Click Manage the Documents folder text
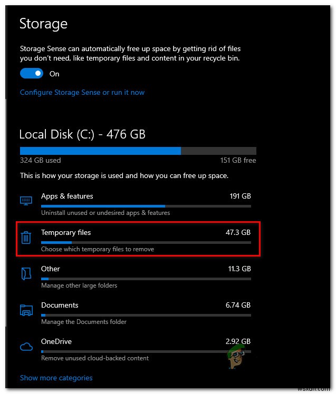The width and height of the screenshot is (336, 394). click(x=84, y=322)
